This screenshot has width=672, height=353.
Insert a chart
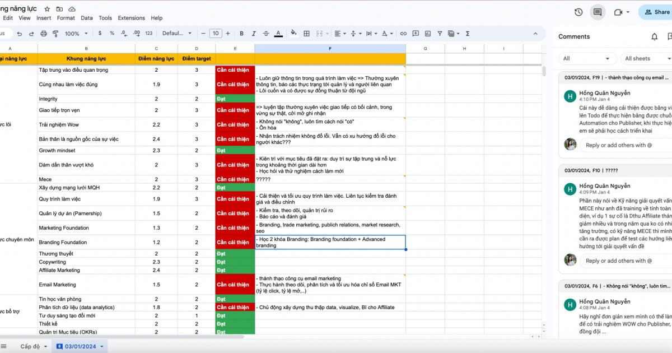(427, 34)
